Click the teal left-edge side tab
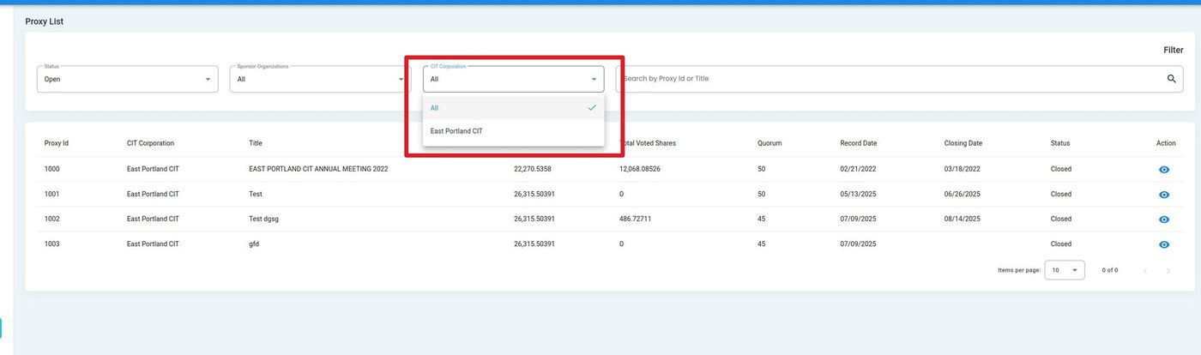 (1, 328)
